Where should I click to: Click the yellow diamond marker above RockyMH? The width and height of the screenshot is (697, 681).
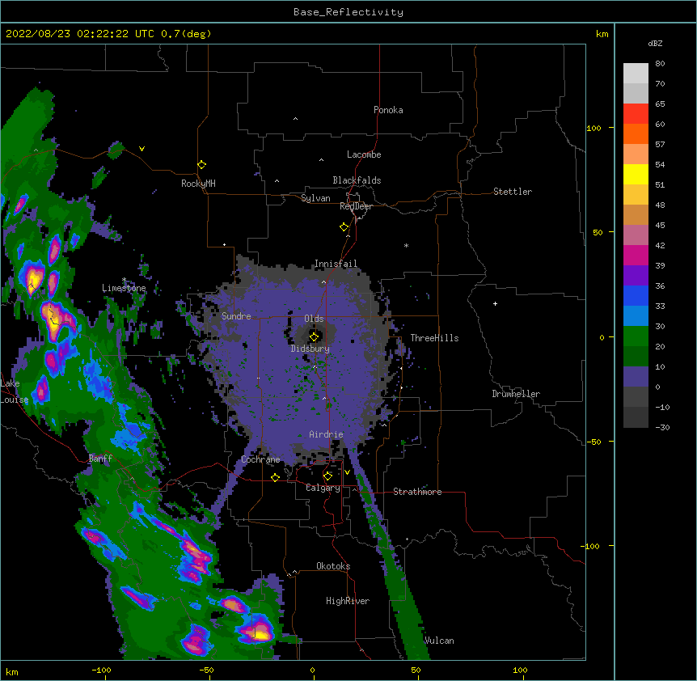201,165
